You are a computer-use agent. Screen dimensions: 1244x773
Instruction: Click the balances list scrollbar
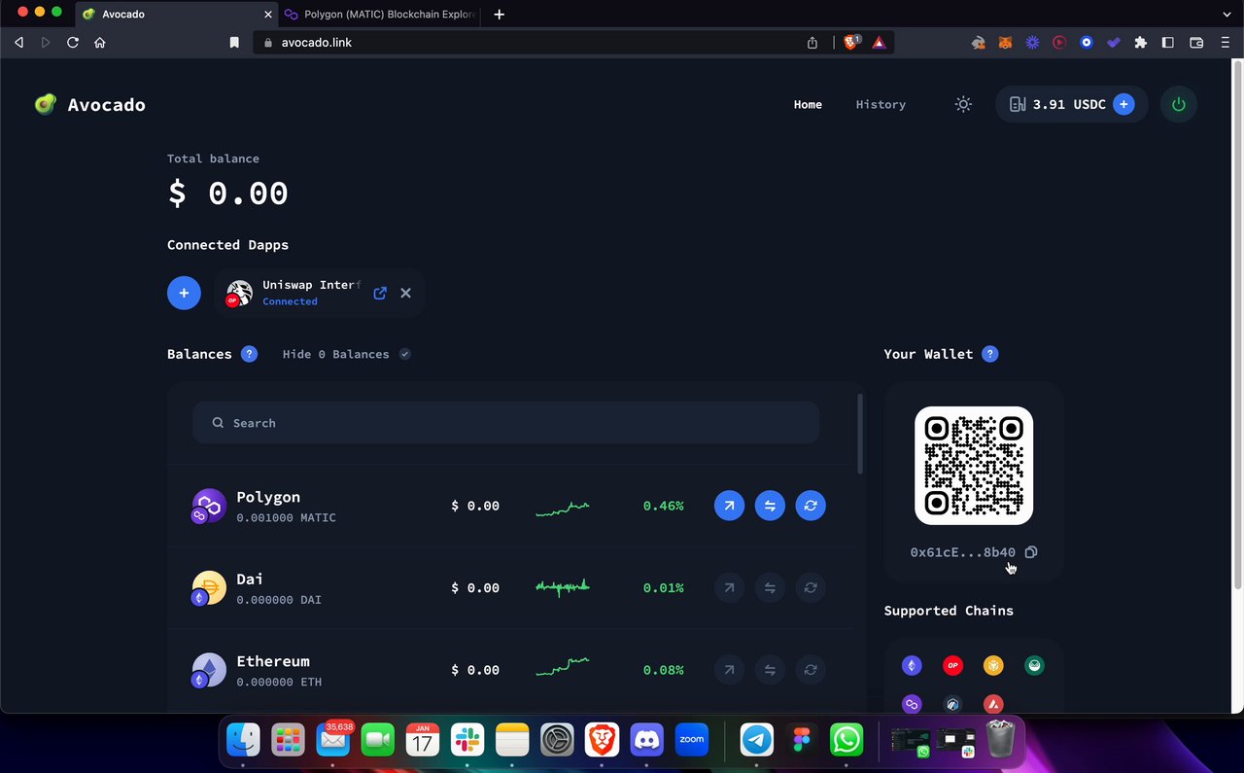click(860, 434)
